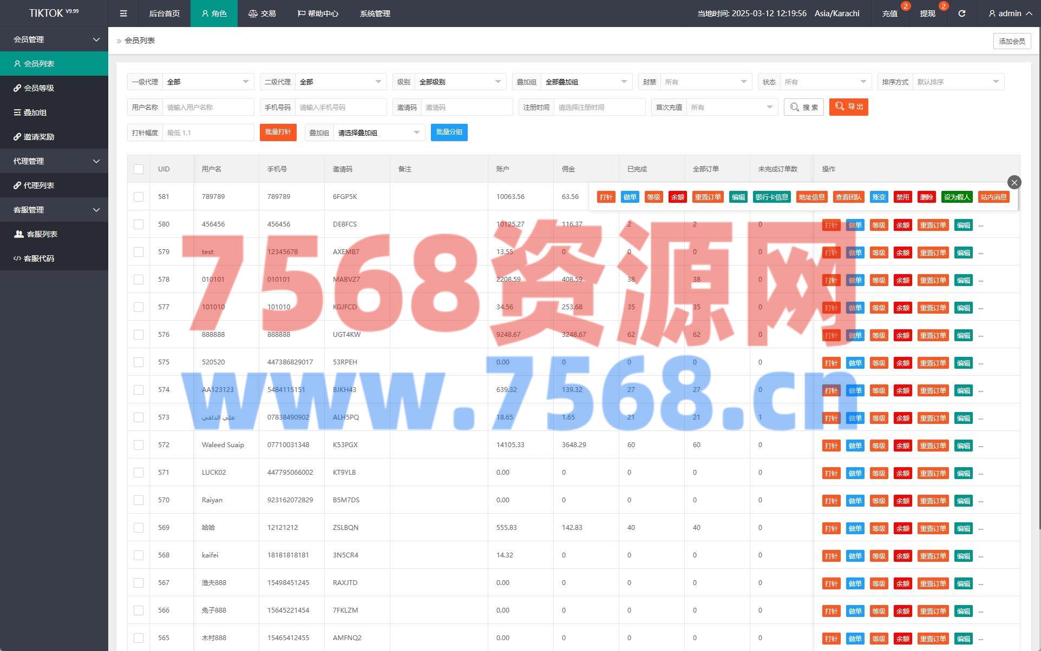
Task: Click the magnifier search button
Action: click(x=803, y=107)
